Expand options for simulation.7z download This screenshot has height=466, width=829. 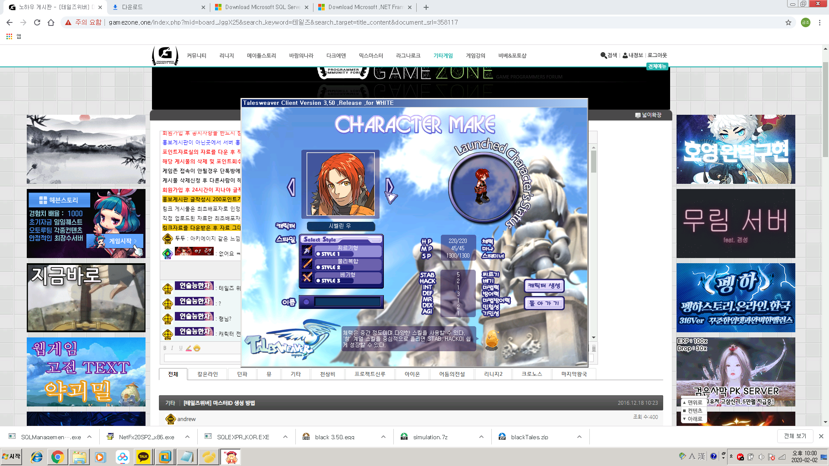(x=481, y=437)
